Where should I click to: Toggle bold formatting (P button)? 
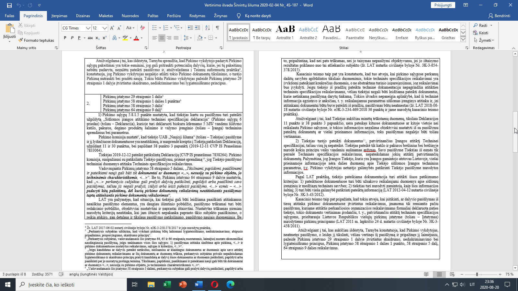point(65,38)
